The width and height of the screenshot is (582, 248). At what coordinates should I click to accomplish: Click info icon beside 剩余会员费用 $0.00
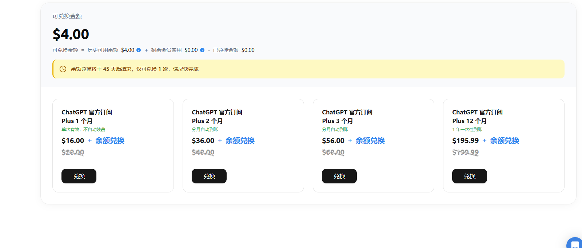tap(202, 50)
